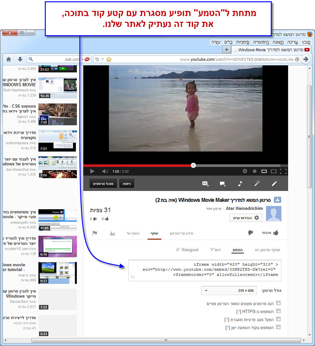
Task: Enter fullscreen mode in the video player
Action: click(x=283, y=172)
